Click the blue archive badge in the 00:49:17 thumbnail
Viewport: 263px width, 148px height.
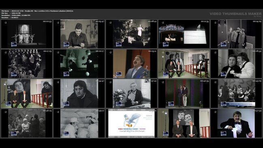coord(66,133)
